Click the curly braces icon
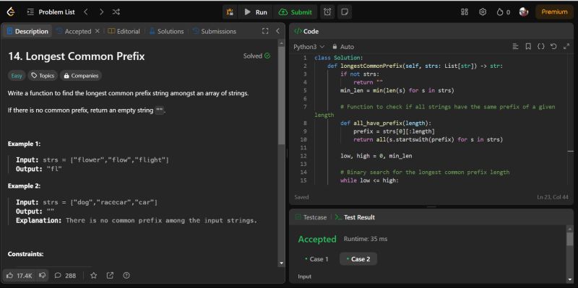Image resolution: width=578 pixels, height=288 pixels. tap(540, 47)
